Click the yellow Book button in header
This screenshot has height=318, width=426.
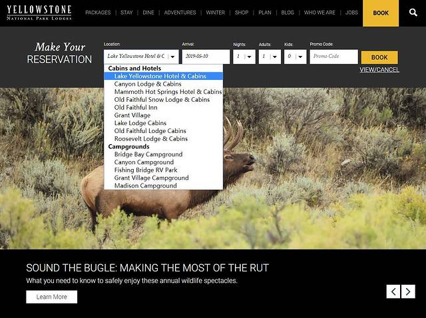(x=381, y=13)
